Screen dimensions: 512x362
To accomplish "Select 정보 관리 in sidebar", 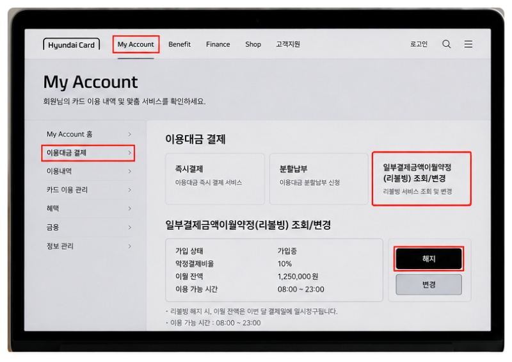I will point(88,246).
